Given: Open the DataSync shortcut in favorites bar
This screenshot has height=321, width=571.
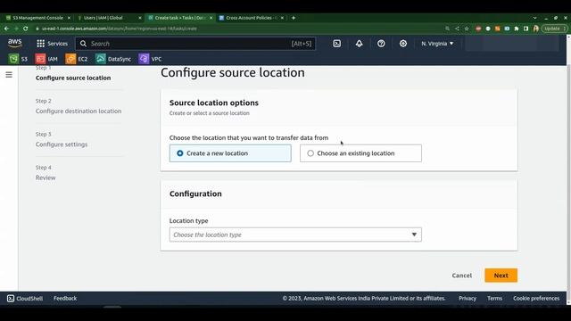Looking at the screenshot, I should (x=113, y=59).
